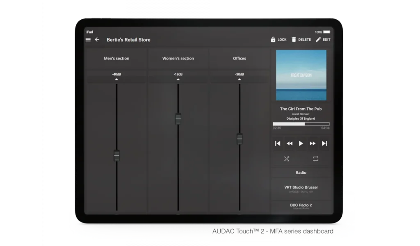420x246 pixels.
Task: Open the hamburger menu
Action: pyautogui.click(x=88, y=40)
